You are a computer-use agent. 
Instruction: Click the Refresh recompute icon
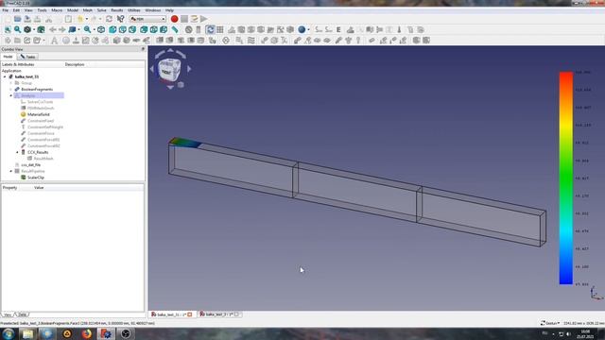(x=110, y=19)
